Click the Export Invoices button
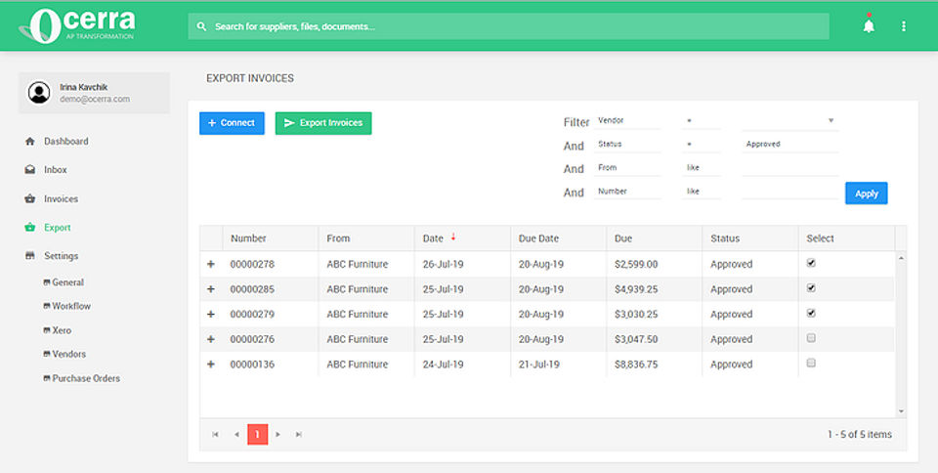 click(x=323, y=123)
